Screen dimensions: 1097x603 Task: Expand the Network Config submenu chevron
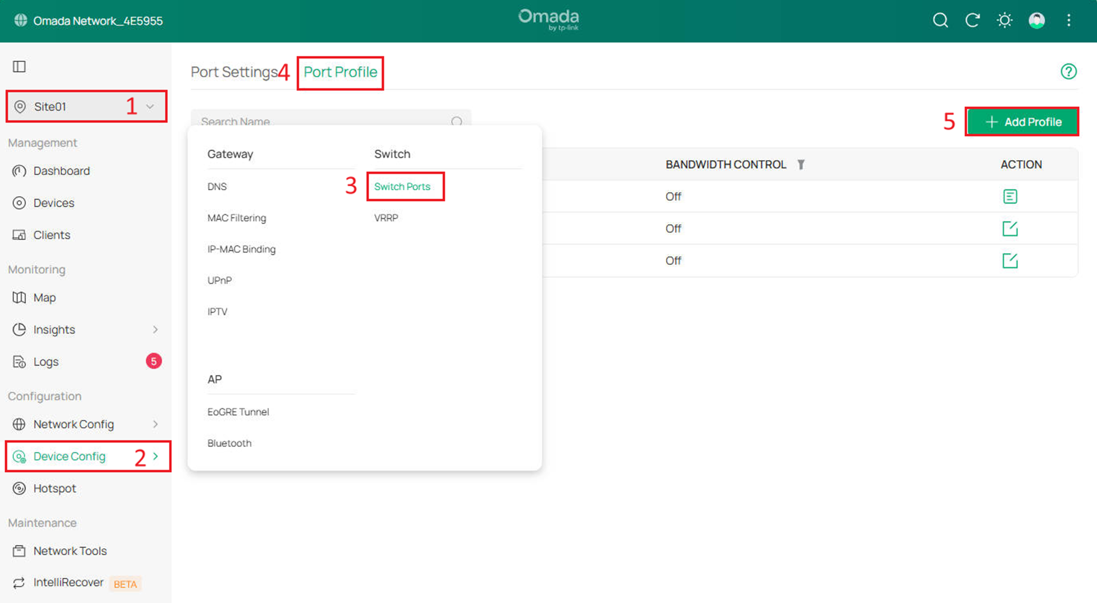click(156, 424)
